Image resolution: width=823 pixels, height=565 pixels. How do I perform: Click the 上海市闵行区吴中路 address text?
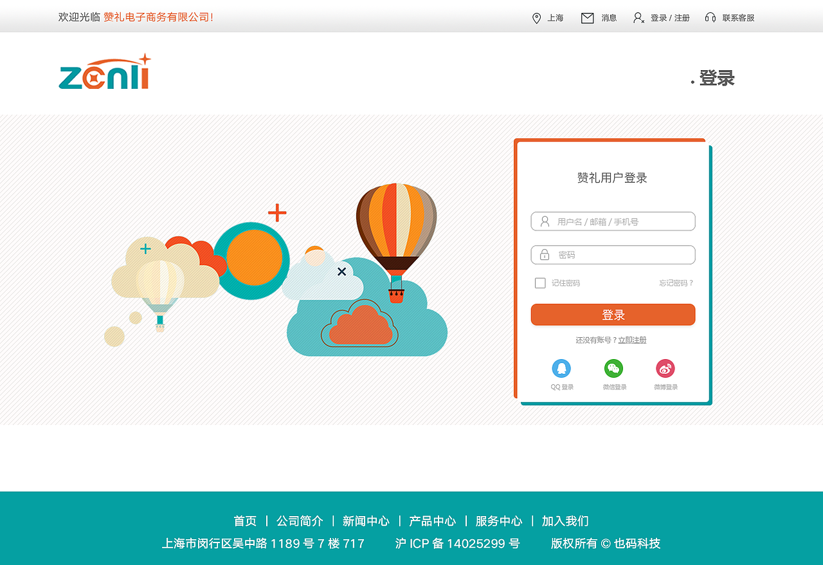[263, 543]
